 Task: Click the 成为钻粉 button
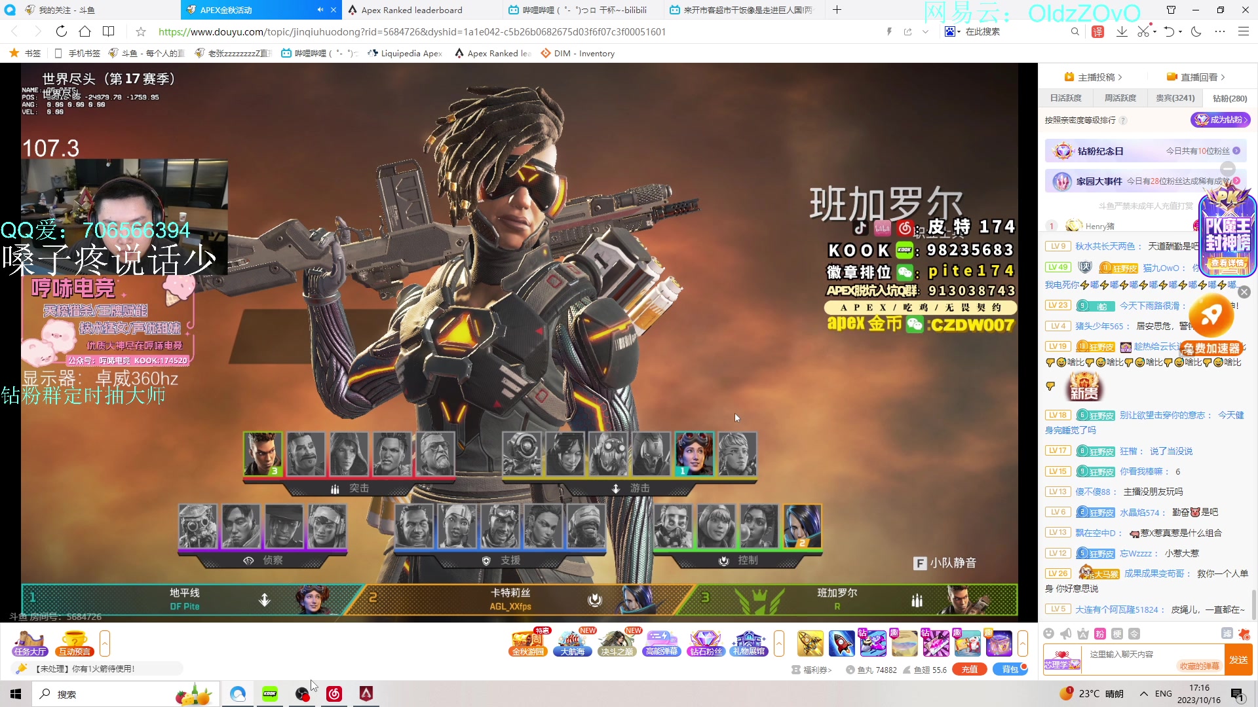coord(1220,120)
